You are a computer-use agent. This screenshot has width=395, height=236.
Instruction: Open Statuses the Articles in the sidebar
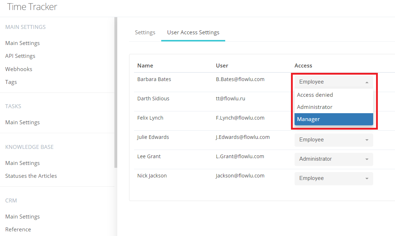[31, 176]
